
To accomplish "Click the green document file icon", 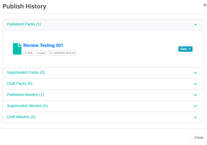I will (17, 49).
